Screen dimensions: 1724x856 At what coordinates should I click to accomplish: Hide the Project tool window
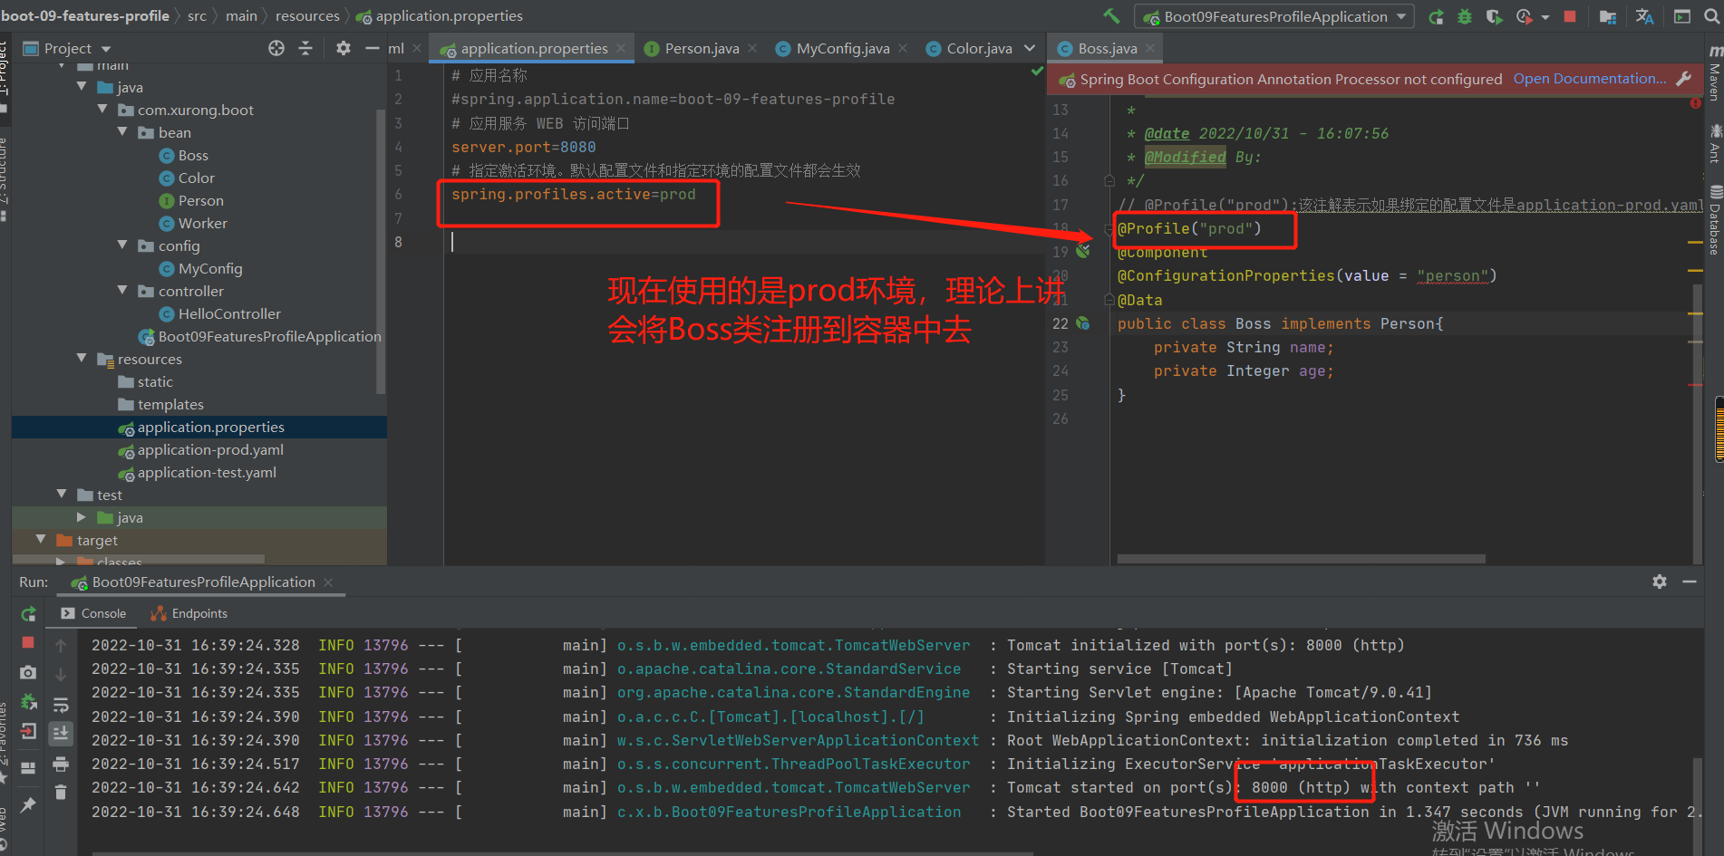372,48
